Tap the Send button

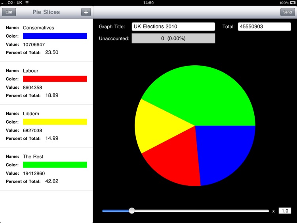pyautogui.click(x=287, y=12)
